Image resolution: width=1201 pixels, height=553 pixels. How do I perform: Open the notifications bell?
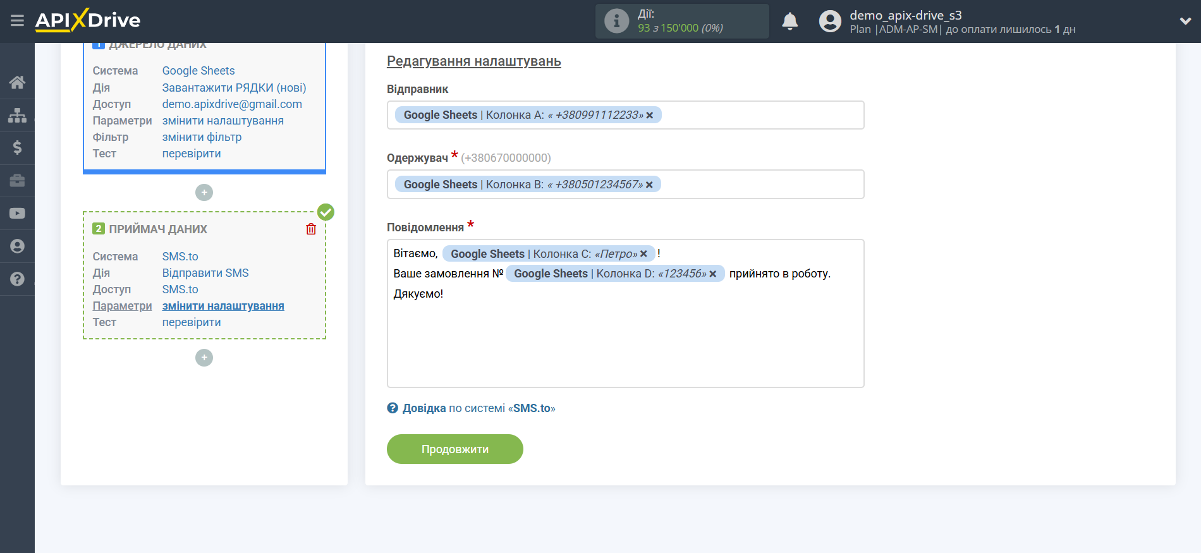pyautogui.click(x=790, y=21)
